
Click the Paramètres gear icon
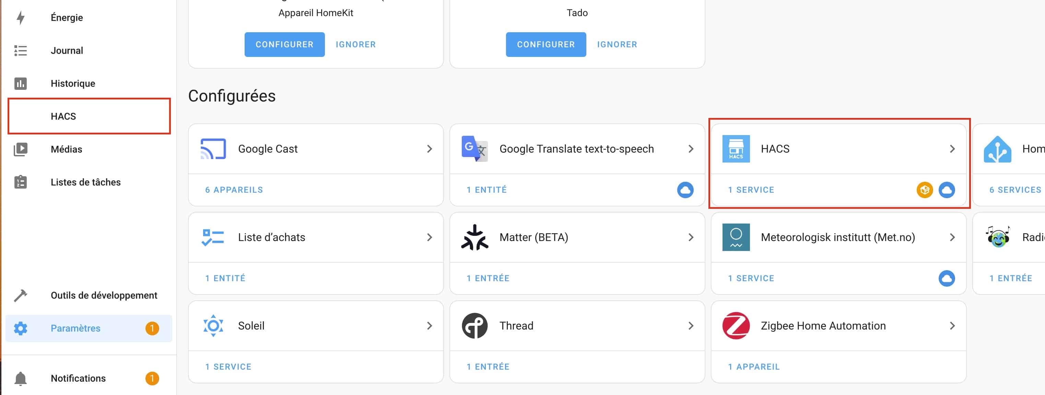[x=21, y=328]
